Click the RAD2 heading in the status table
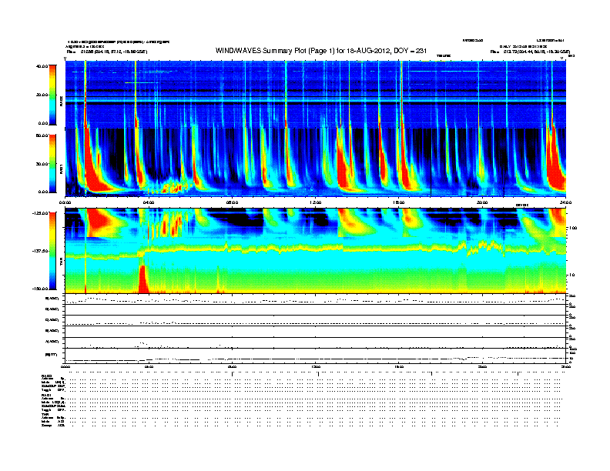 [x=46, y=376]
